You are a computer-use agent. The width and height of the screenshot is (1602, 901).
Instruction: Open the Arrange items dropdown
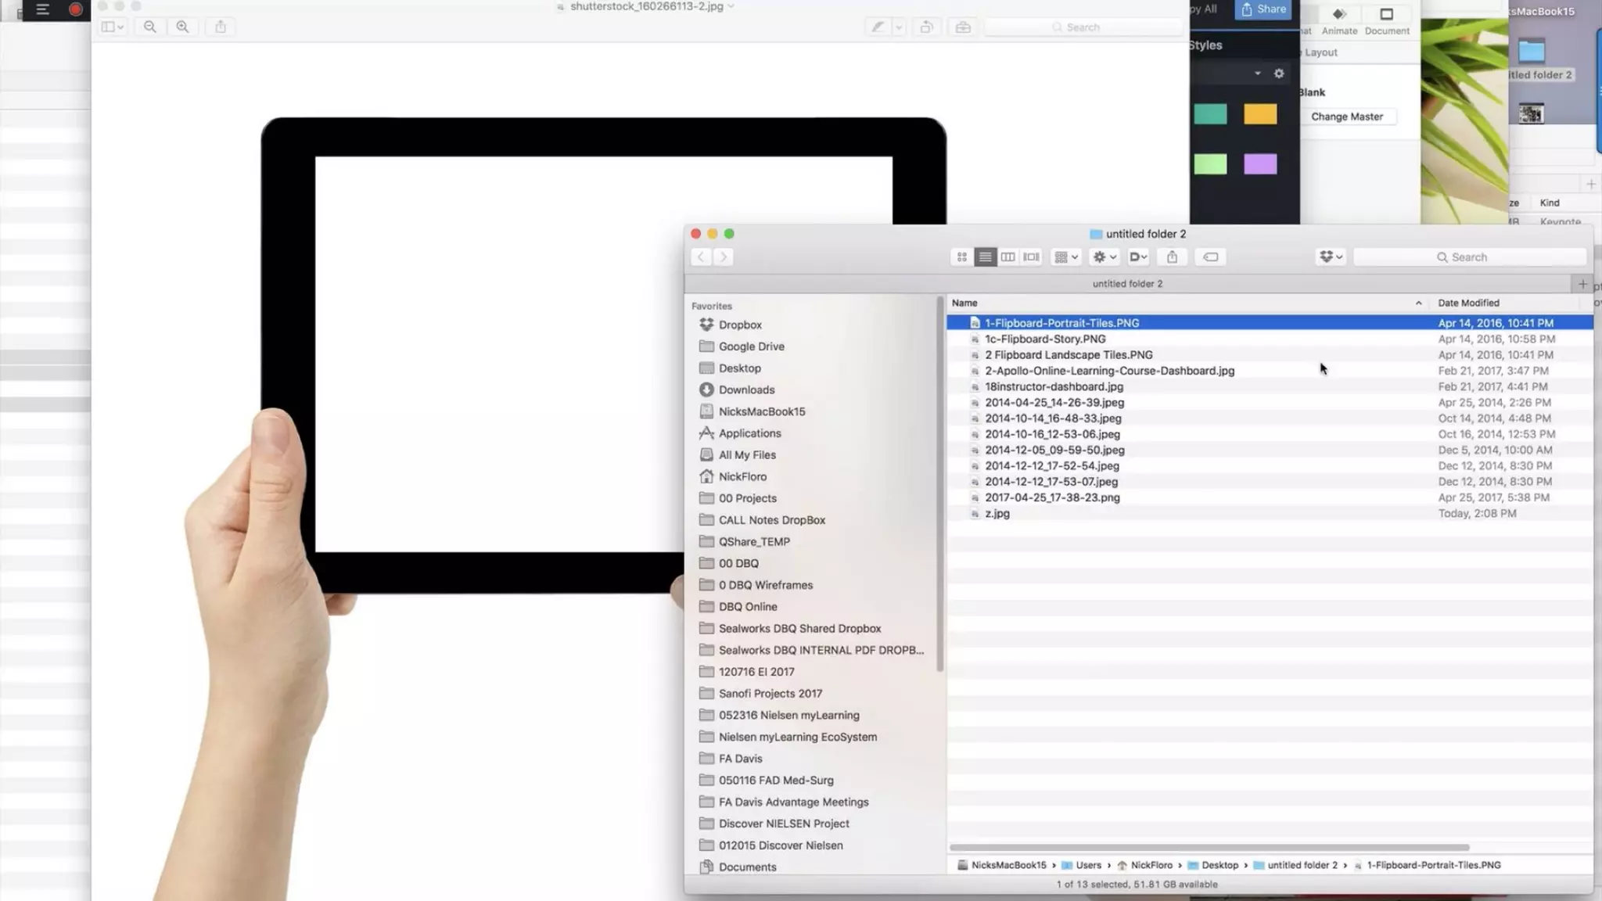tap(1066, 257)
